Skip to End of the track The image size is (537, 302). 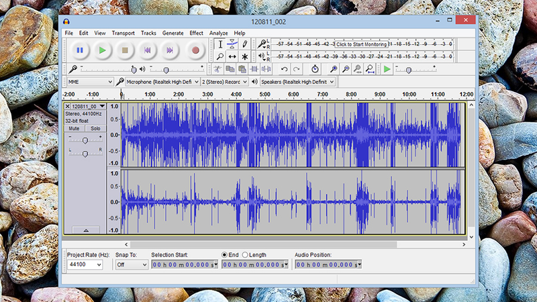click(x=170, y=50)
